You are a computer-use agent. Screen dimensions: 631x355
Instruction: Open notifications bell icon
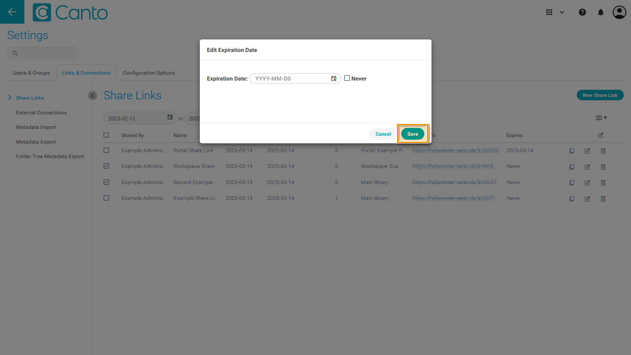click(600, 12)
